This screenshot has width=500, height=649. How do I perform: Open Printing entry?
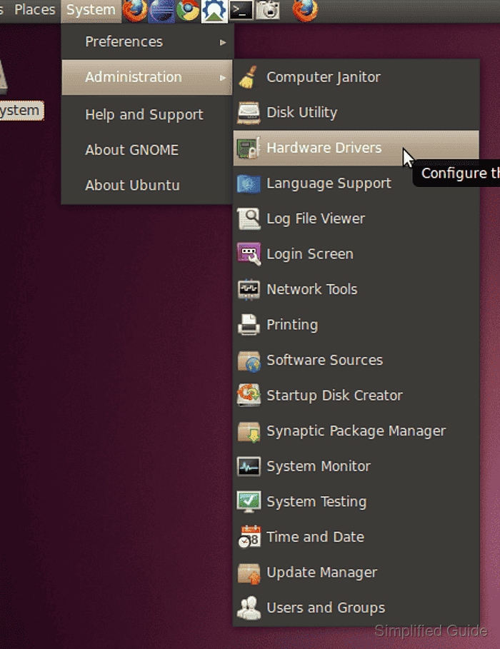[356, 325]
